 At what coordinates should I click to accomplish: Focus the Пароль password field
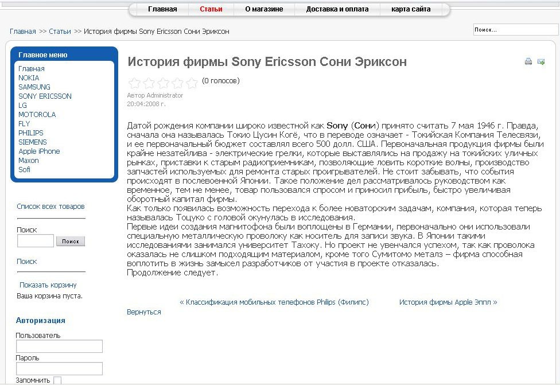coord(59,368)
